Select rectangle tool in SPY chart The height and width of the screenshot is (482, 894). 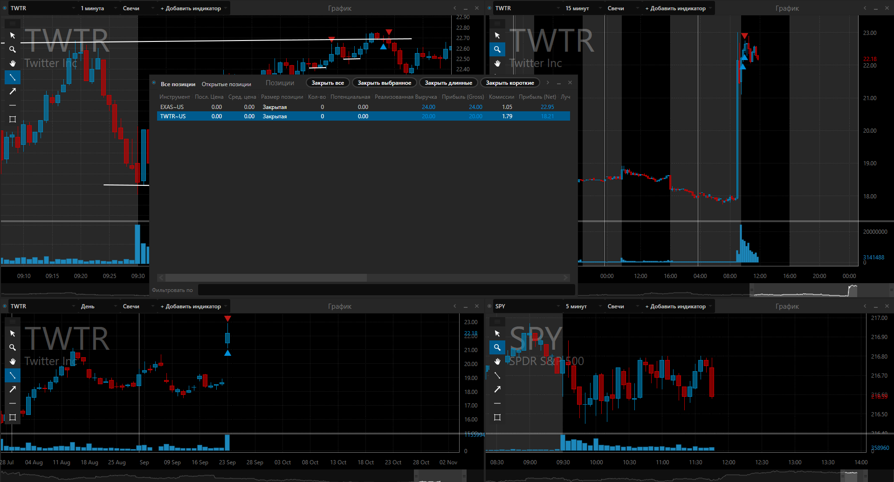pos(497,417)
